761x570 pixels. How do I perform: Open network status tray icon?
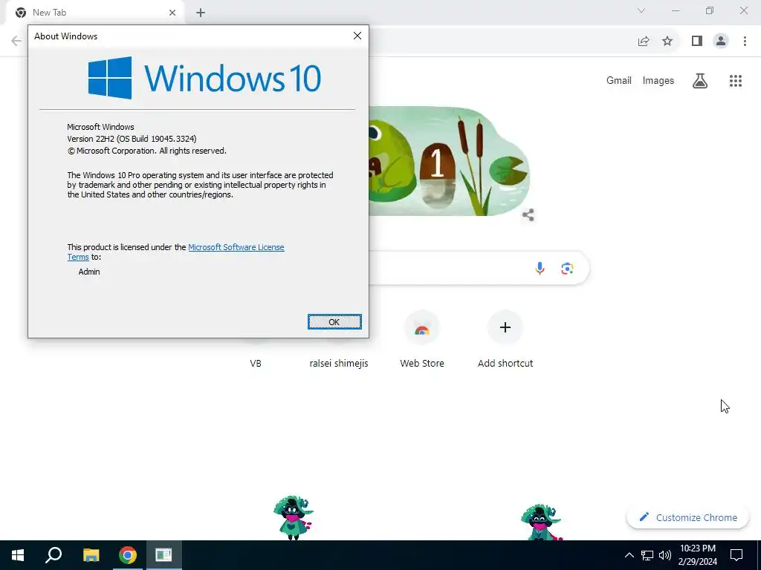click(x=647, y=555)
